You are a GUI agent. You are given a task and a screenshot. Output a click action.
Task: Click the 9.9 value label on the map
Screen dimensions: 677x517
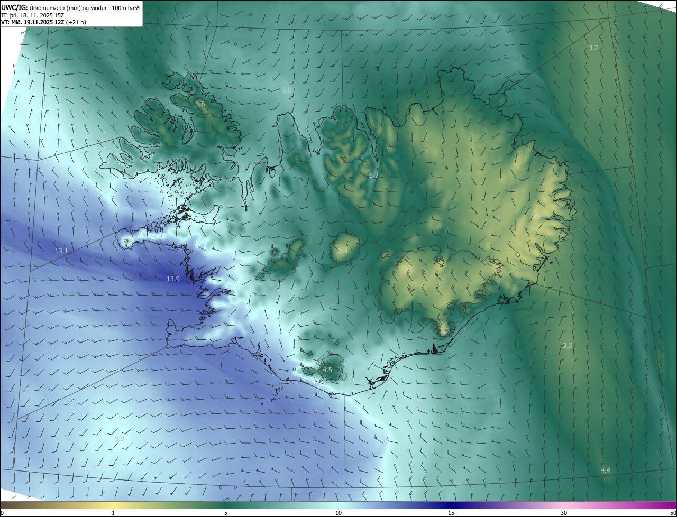coord(120,438)
